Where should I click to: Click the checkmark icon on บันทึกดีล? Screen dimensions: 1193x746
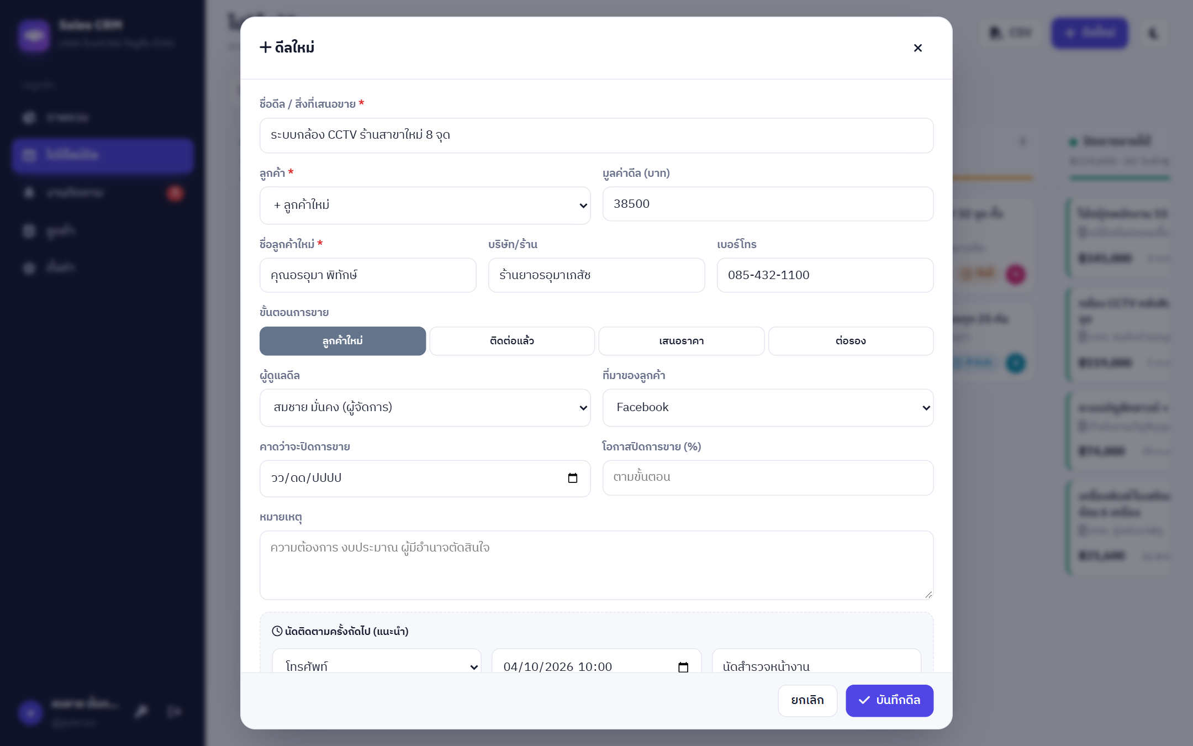click(864, 700)
